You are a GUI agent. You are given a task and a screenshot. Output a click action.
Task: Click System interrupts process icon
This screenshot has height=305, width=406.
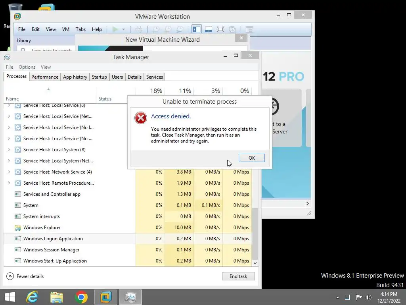(17, 216)
